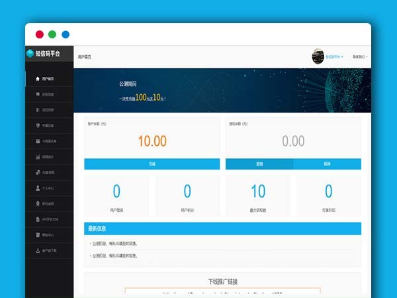Image resolution: width=397 pixels, height=298 pixels.
Task: Click the user avatar picture in header
Action: (x=318, y=57)
